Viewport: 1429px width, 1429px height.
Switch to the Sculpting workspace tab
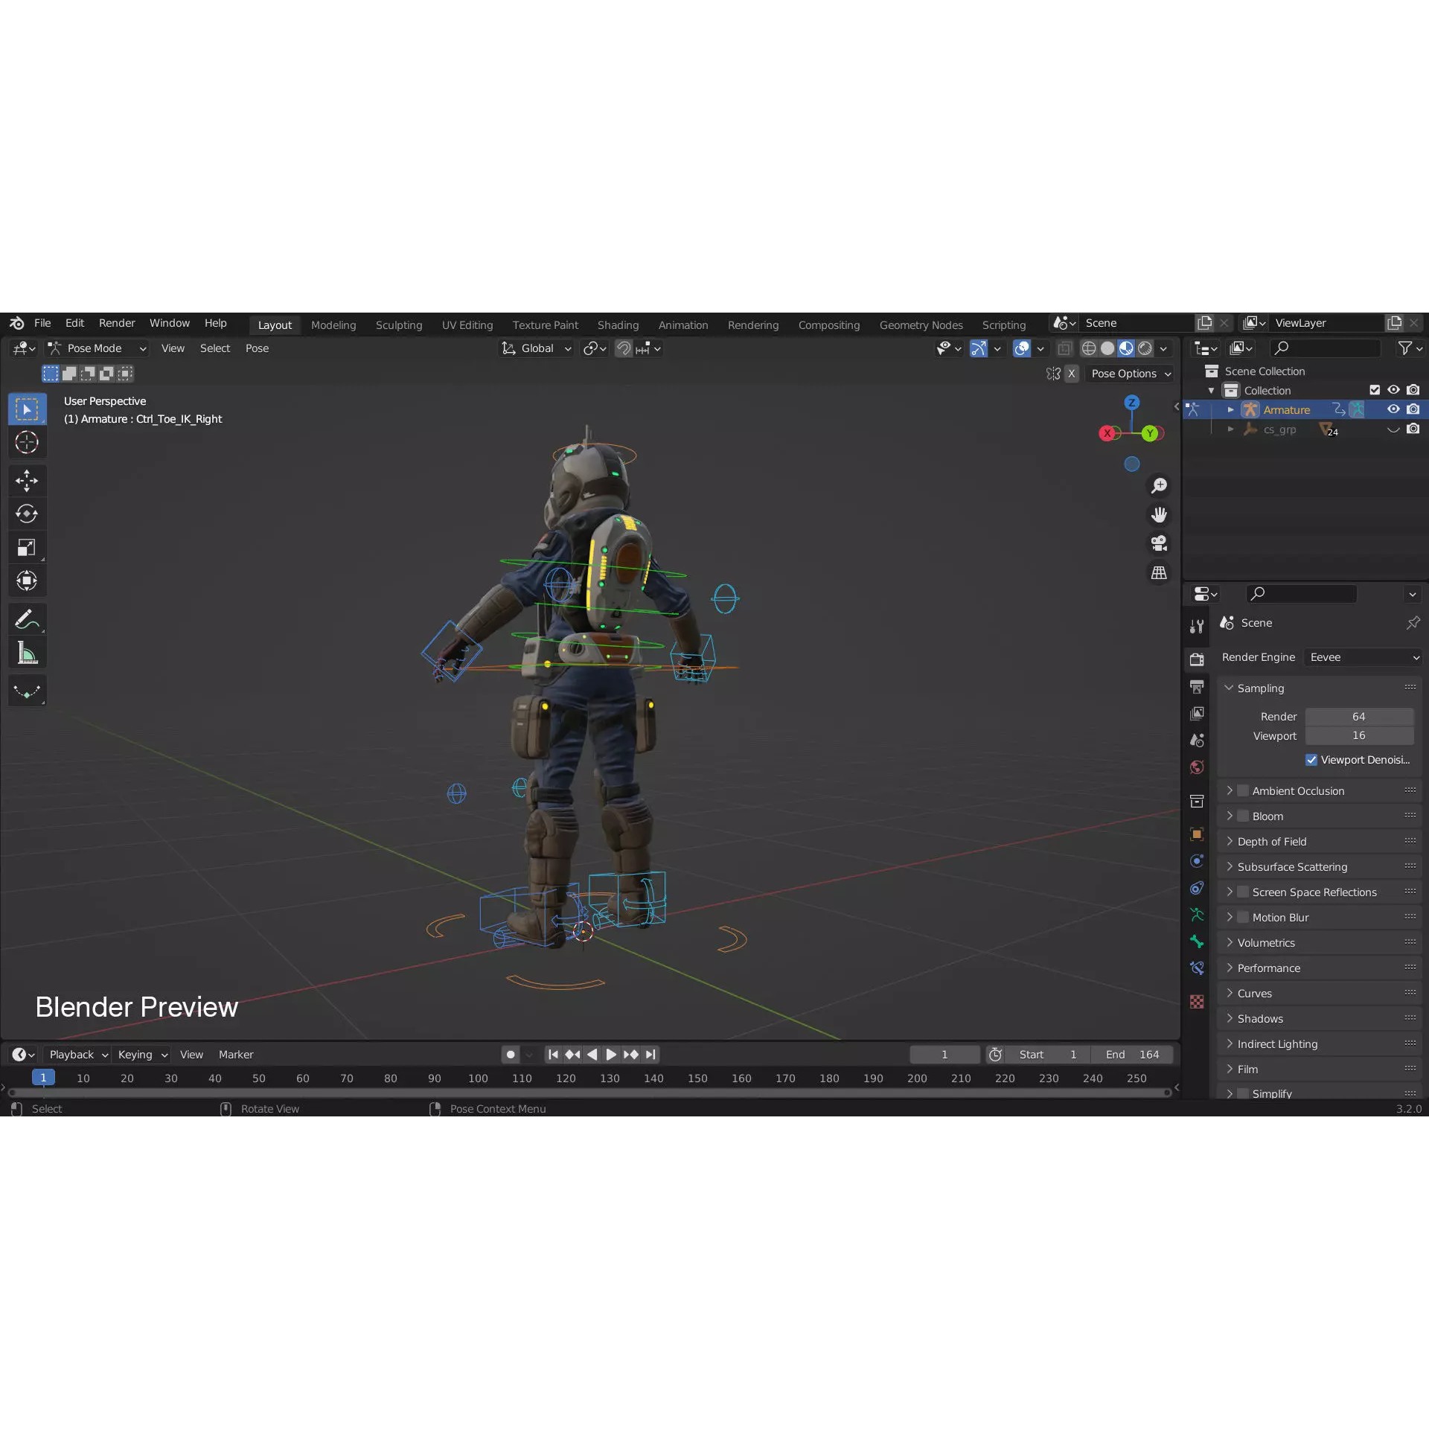[399, 325]
